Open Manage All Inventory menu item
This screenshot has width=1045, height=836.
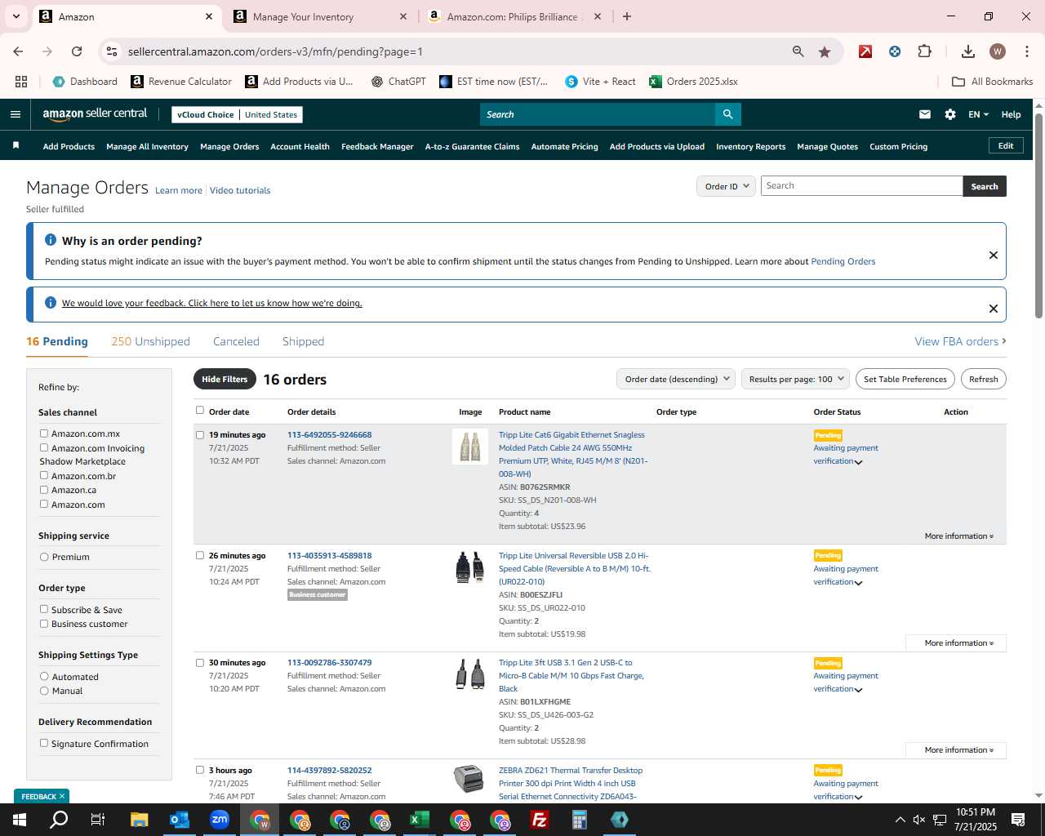pos(147,147)
